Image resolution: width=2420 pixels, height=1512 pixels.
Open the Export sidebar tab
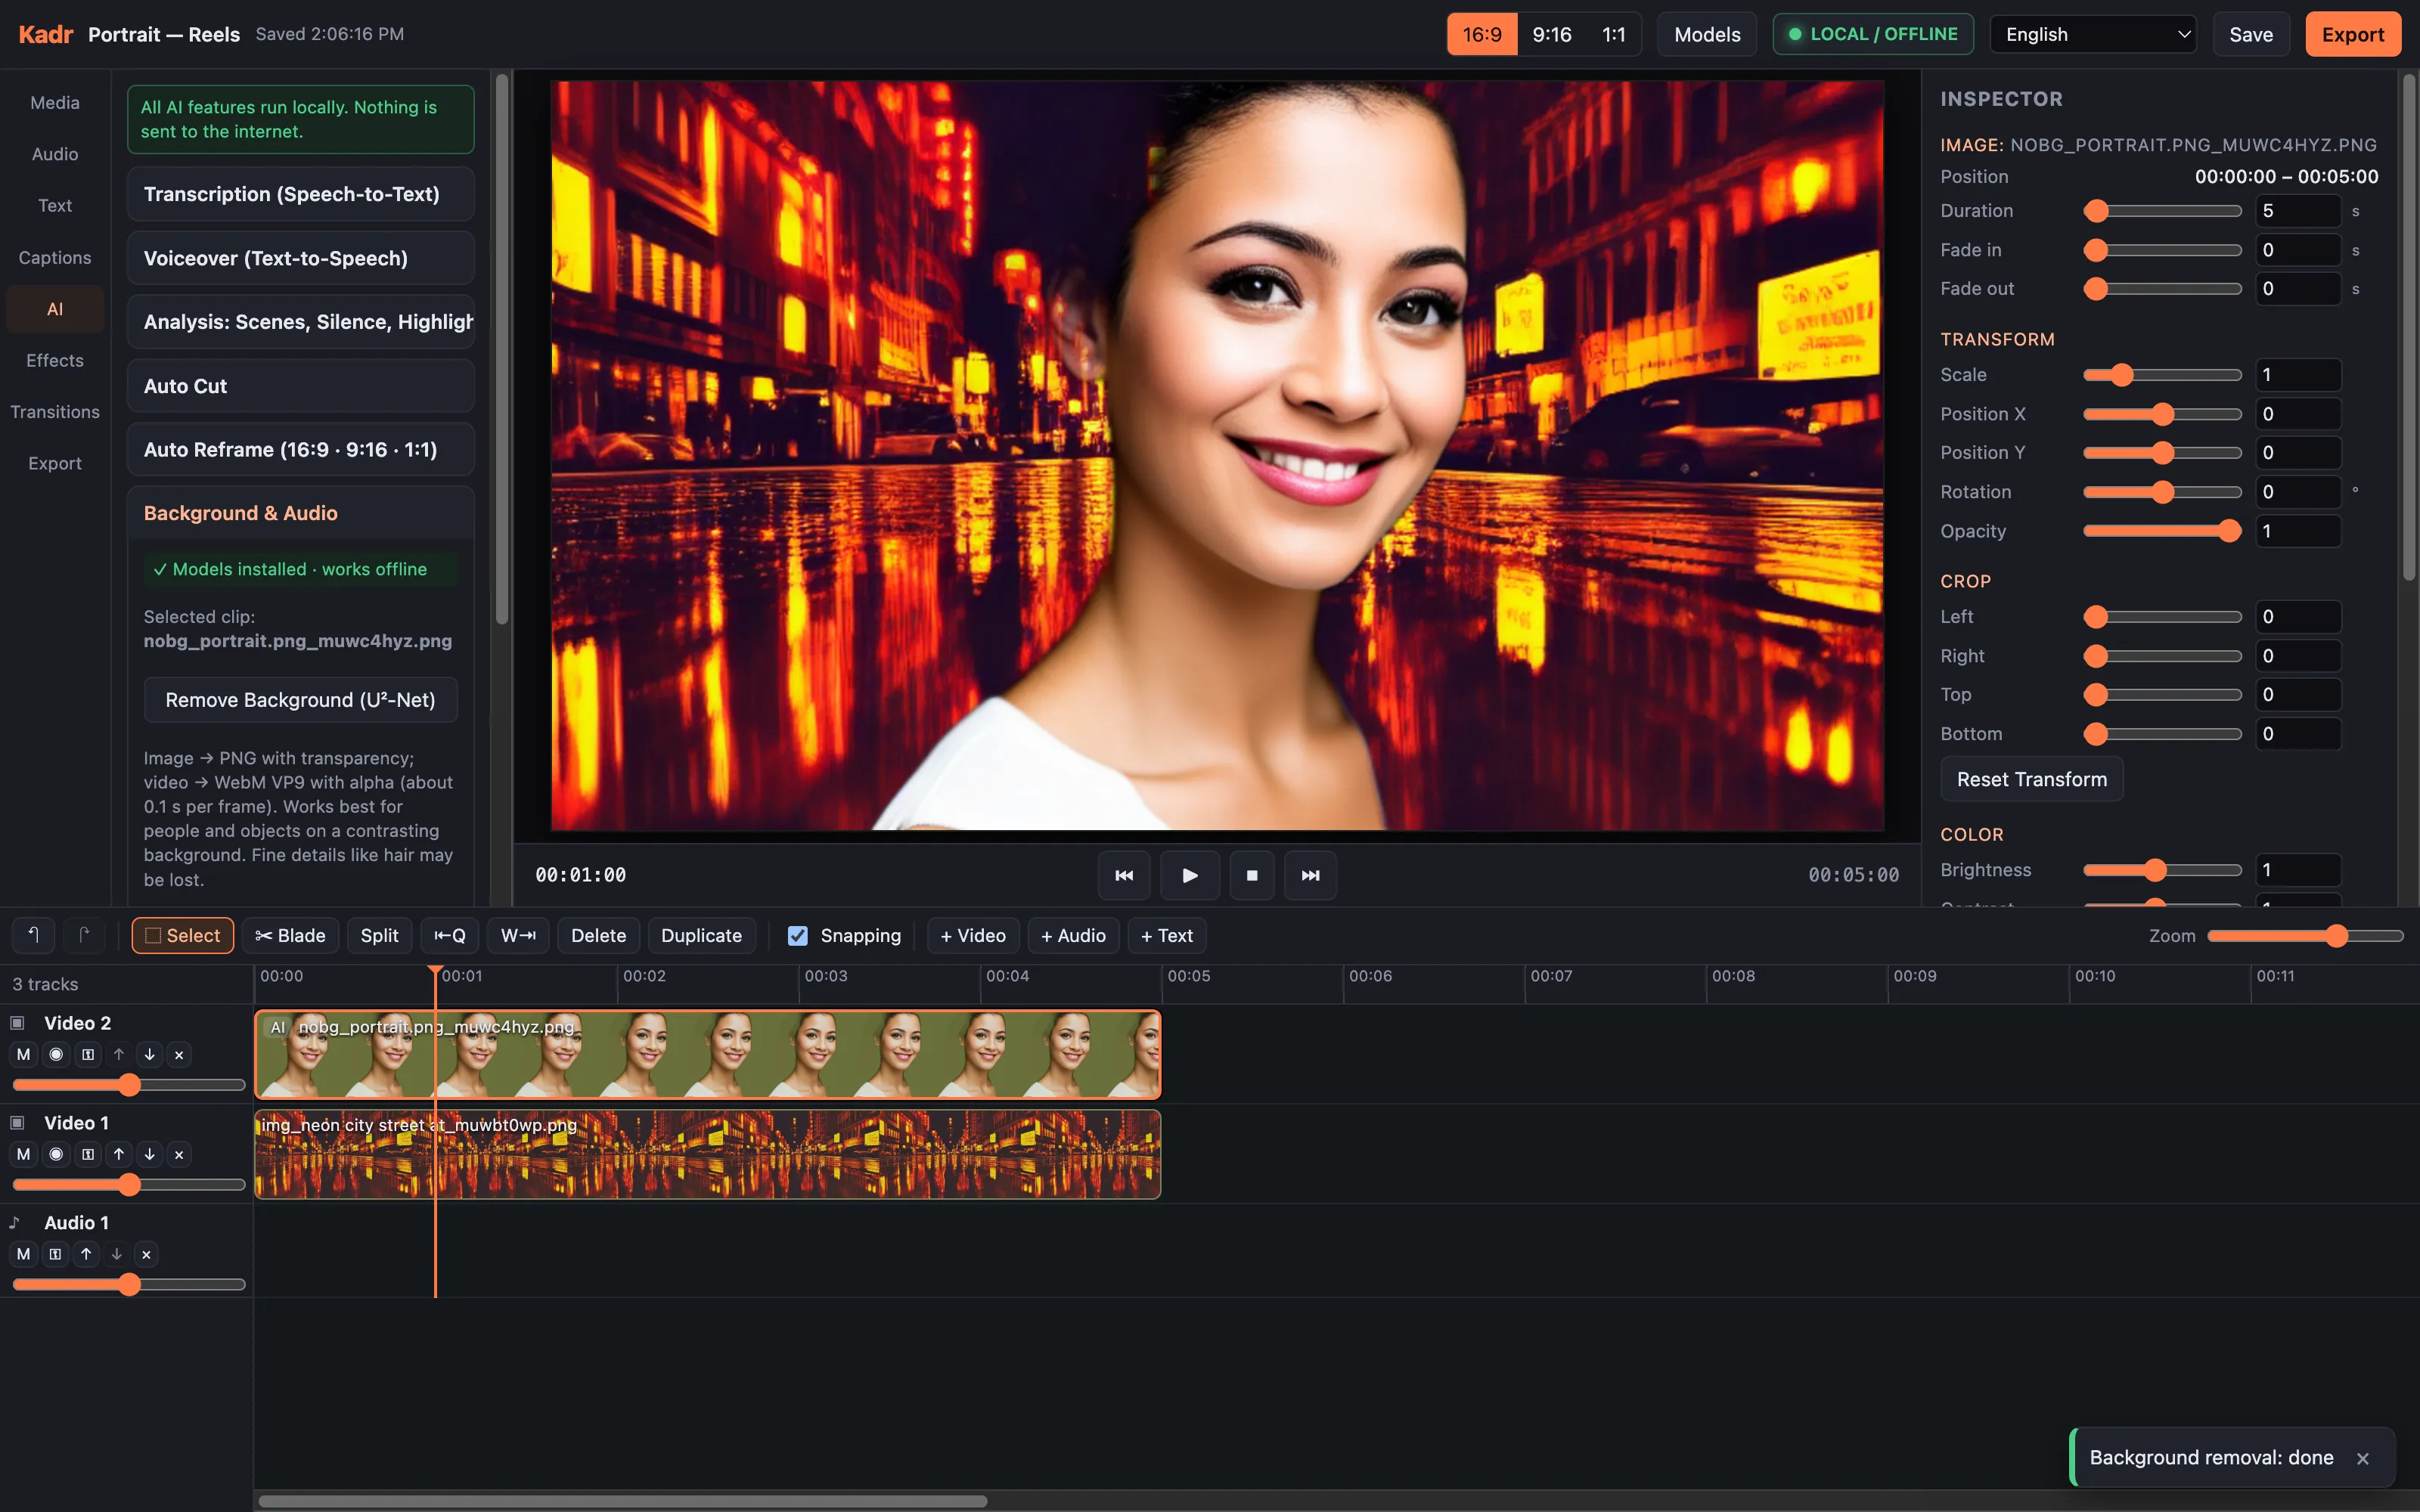(55, 464)
